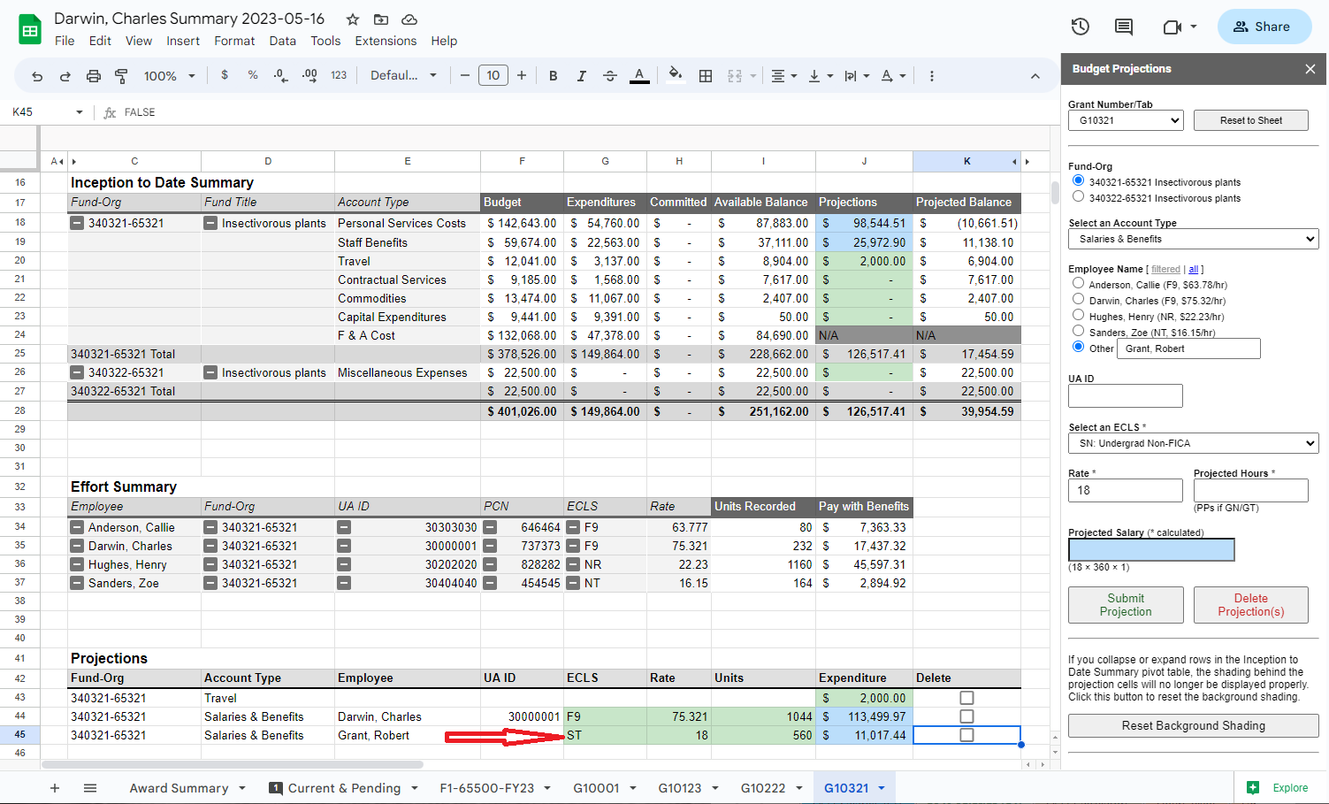Open the Data menu

(282, 41)
